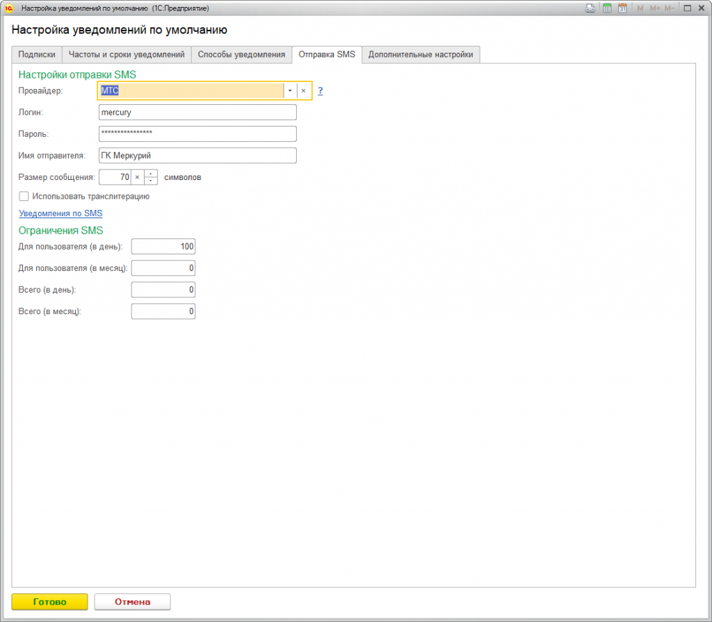Open the Уведомления по SMS link
Image resolution: width=712 pixels, height=622 pixels.
[x=60, y=213]
